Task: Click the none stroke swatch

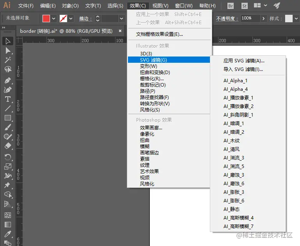Action: (63, 19)
